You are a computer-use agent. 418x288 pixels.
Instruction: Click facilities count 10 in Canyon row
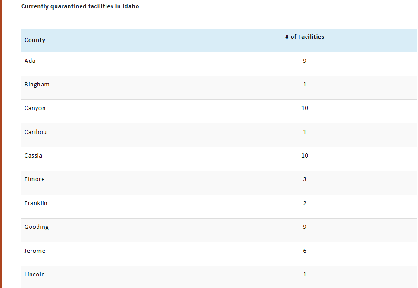[x=305, y=108]
